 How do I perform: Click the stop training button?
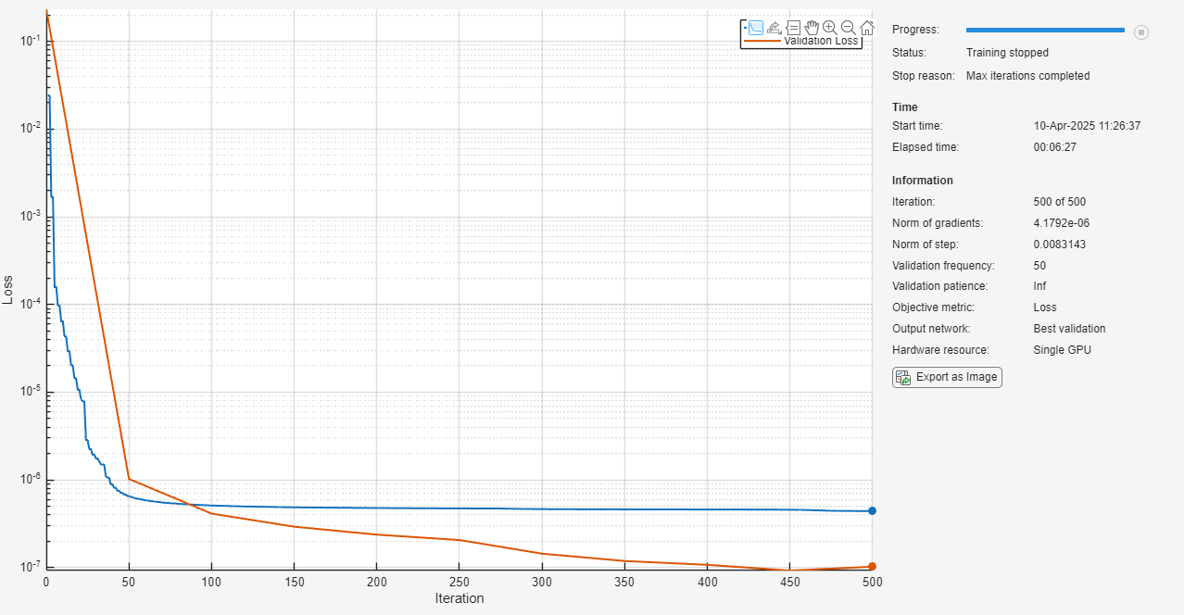click(x=1141, y=32)
